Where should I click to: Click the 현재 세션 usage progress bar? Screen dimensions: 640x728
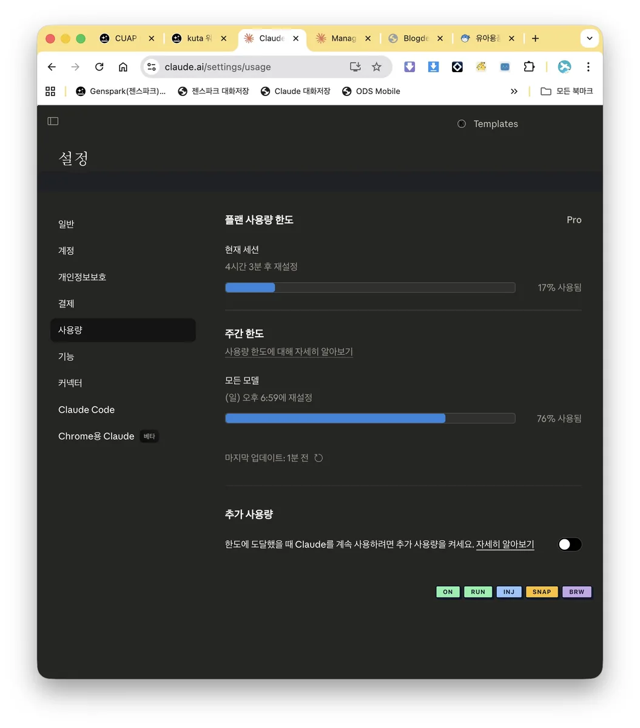[370, 288]
